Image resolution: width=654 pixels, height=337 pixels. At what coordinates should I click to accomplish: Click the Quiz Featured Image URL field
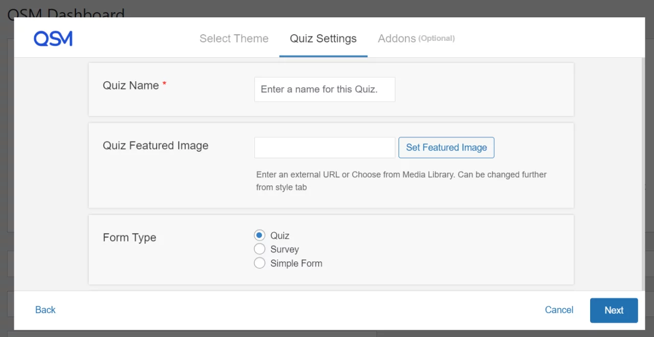pyautogui.click(x=325, y=148)
